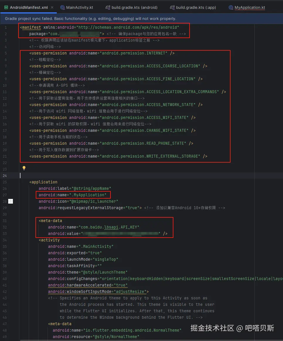Viewport: 283px width, 341px height.
Task: Open the build.gradle.kts (android) tab
Action: [x=131, y=7]
